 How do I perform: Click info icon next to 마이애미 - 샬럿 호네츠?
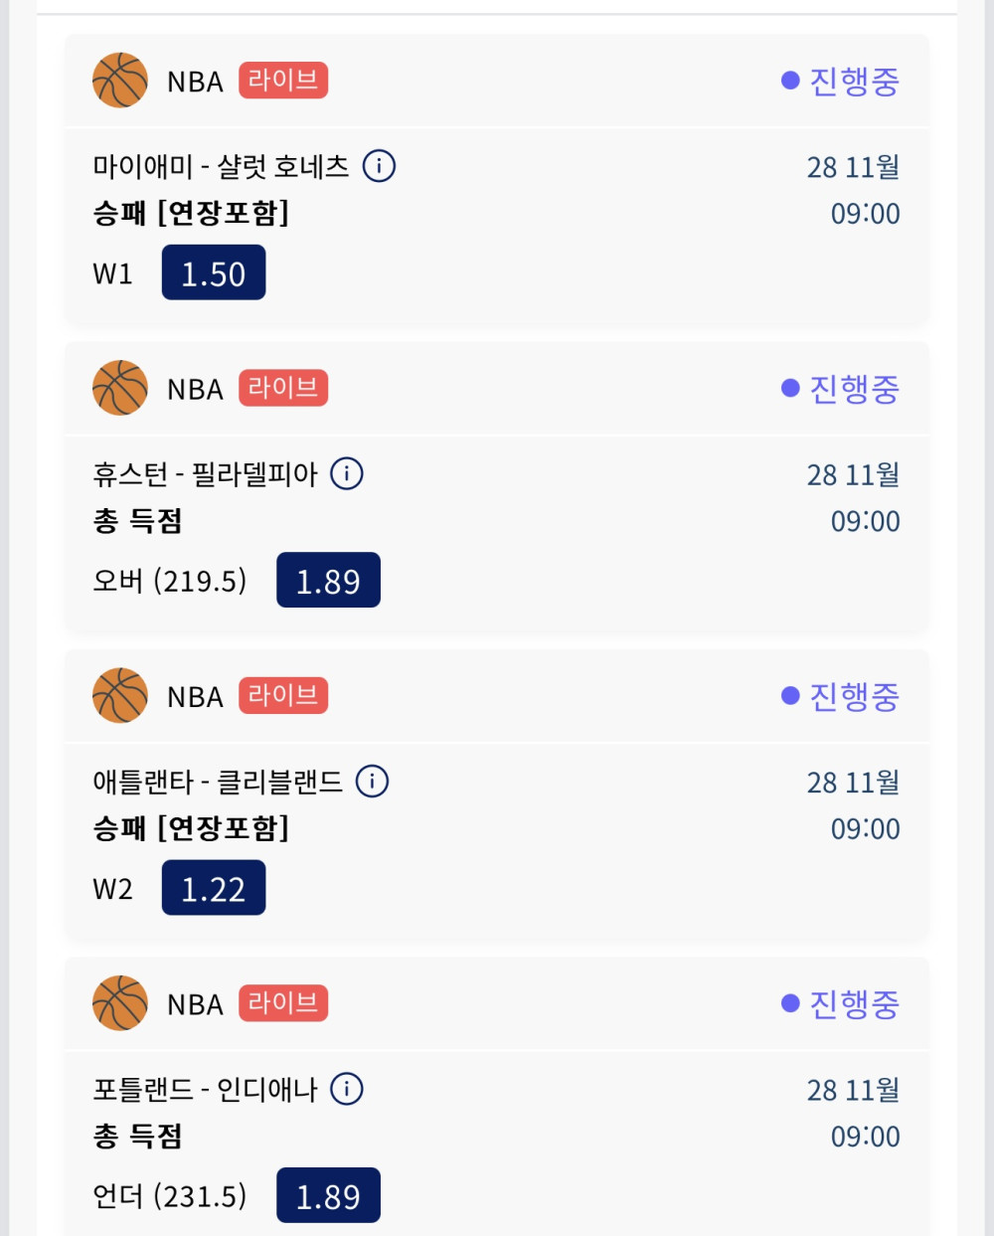[x=379, y=165]
